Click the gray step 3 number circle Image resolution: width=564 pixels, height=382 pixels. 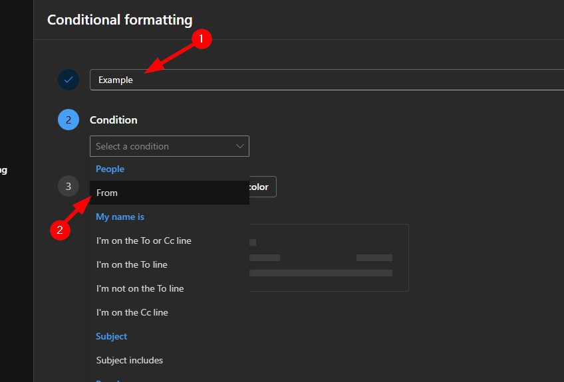[69, 187]
